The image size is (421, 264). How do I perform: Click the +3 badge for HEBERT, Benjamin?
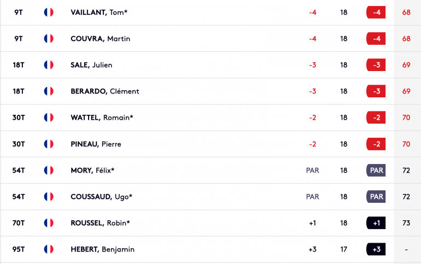(x=376, y=249)
